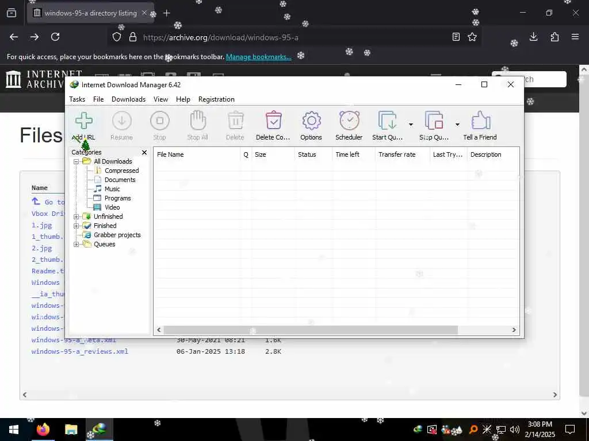This screenshot has width=589, height=441.
Task: Open the Help menu
Action: pos(183,99)
